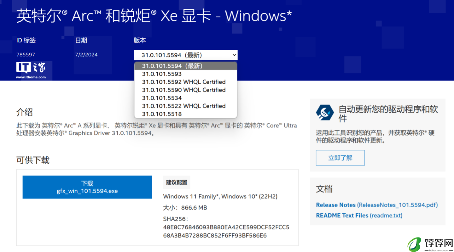454x252 pixels.
Task: Click the 可供下载 heading
Action: [33, 160]
